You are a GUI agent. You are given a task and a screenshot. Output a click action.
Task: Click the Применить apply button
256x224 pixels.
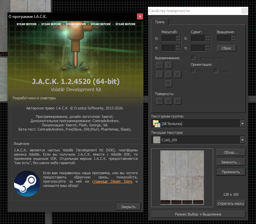(231, 172)
